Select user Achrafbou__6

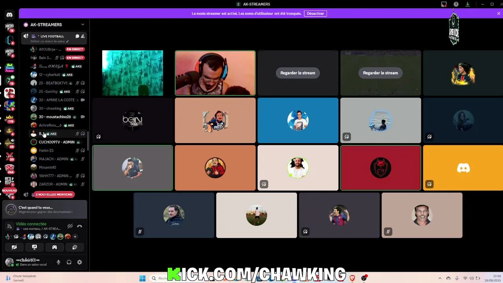point(58,125)
